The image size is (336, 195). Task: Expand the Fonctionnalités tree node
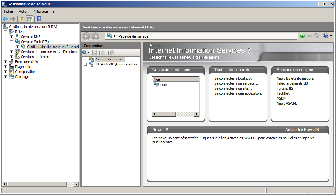pos(6,62)
